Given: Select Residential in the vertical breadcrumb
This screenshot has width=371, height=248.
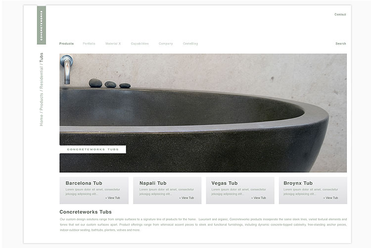Looking at the screenshot, I should [42, 78].
